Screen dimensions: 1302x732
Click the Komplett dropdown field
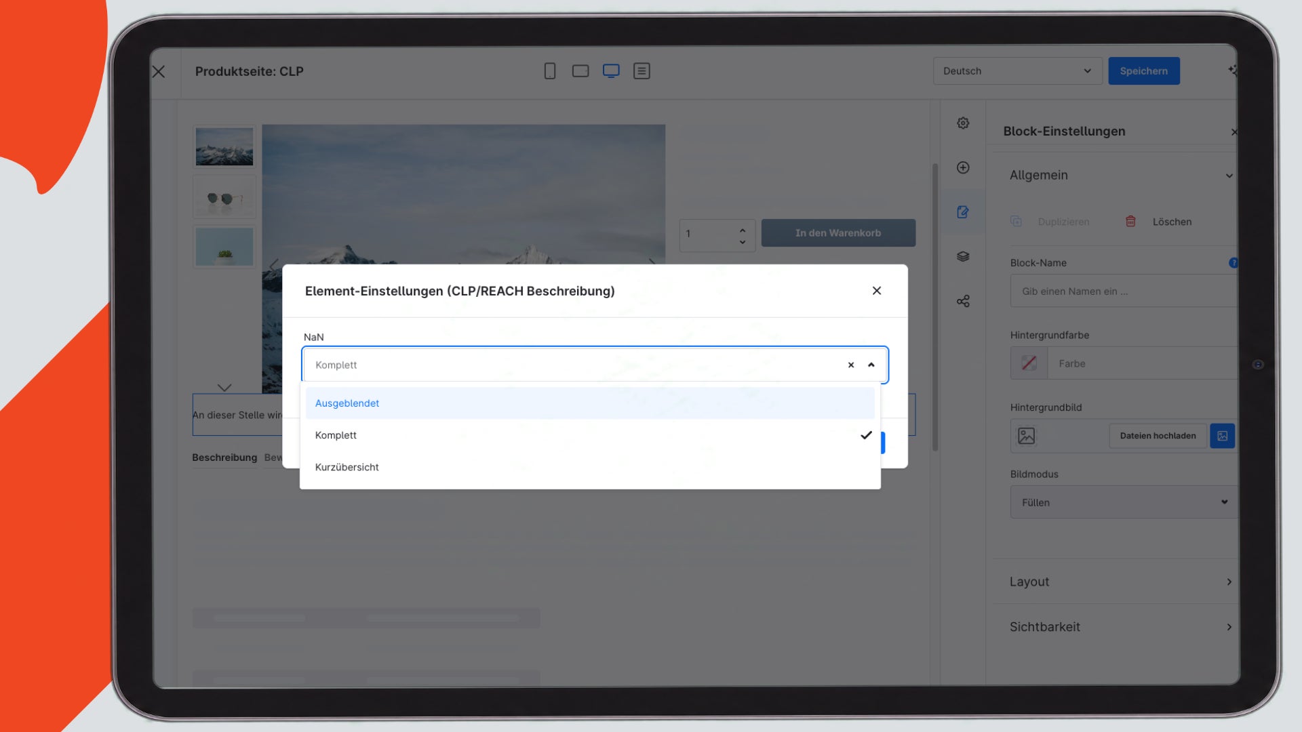(x=595, y=365)
